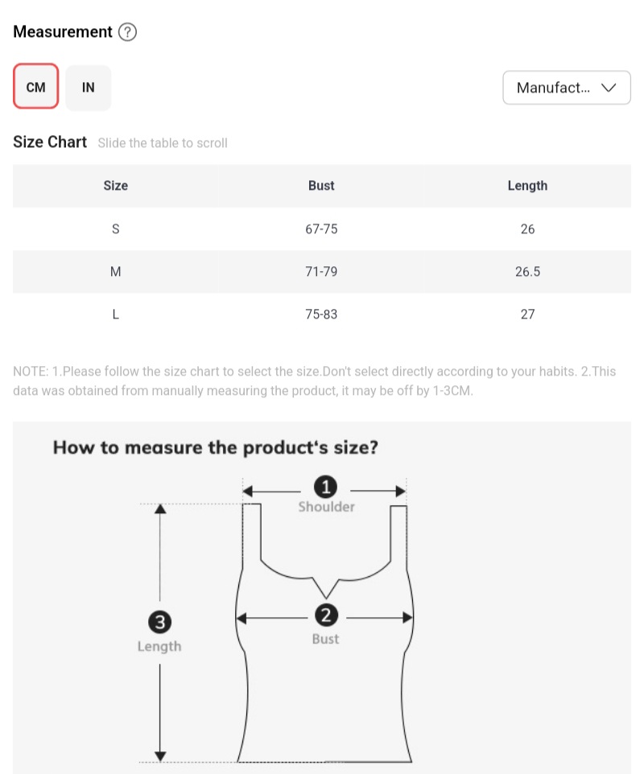Click the Size column header
Image resolution: width=644 pixels, height=774 pixels.
click(115, 186)
